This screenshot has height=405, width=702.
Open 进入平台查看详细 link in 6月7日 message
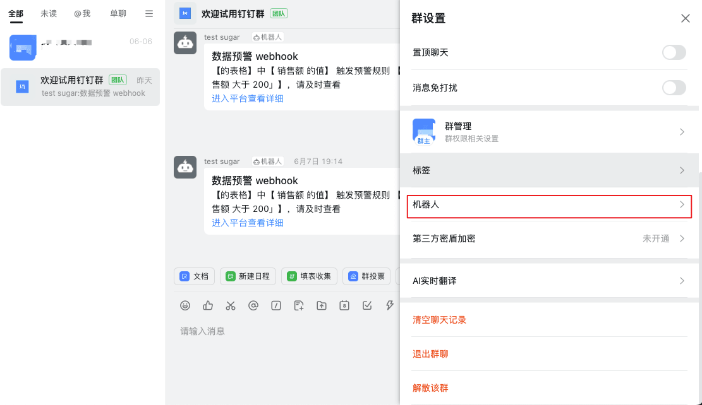coord(248,223)
